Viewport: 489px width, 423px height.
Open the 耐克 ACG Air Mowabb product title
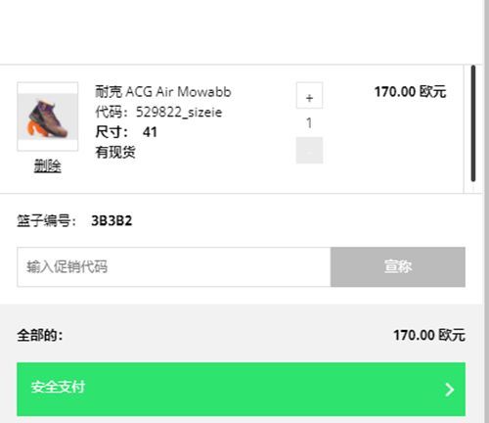tap(163, 92)
